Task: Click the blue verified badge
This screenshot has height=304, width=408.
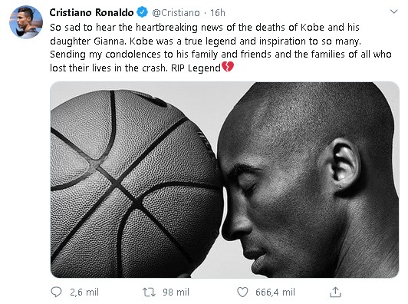Action: pyautogui.click(x=142, y=12)
